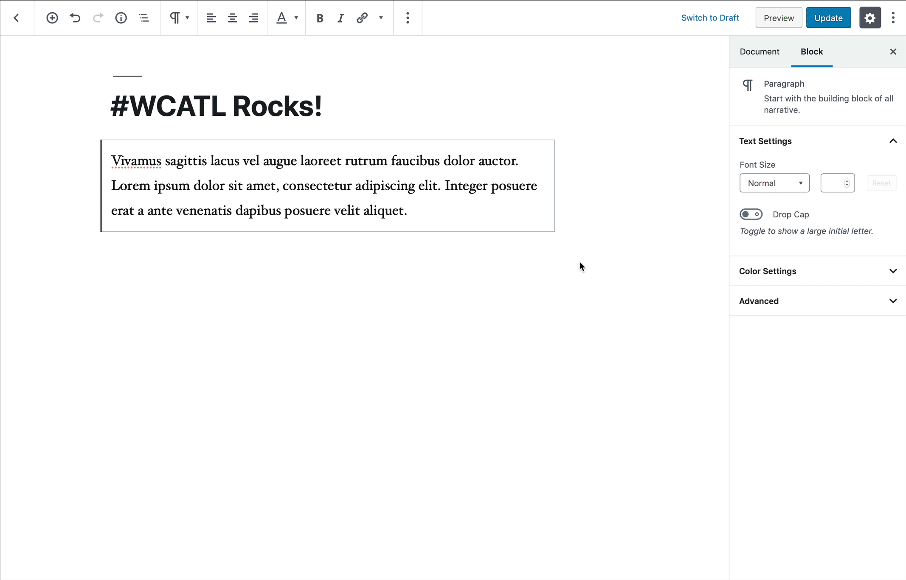Align text left
Screen dimensions: 906x580
[x=211, y=18]
